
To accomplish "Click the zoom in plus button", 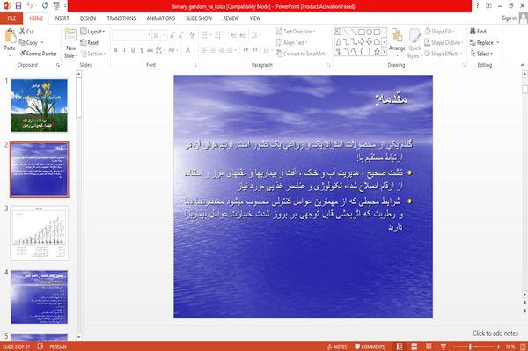I will 498,347.
